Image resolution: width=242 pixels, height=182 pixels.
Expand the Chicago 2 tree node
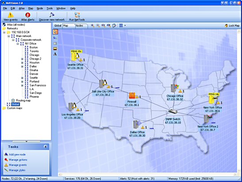coord(22,59)
